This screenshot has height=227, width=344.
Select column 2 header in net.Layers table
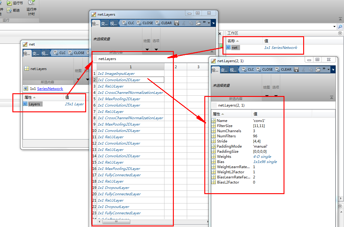point(176,67)
